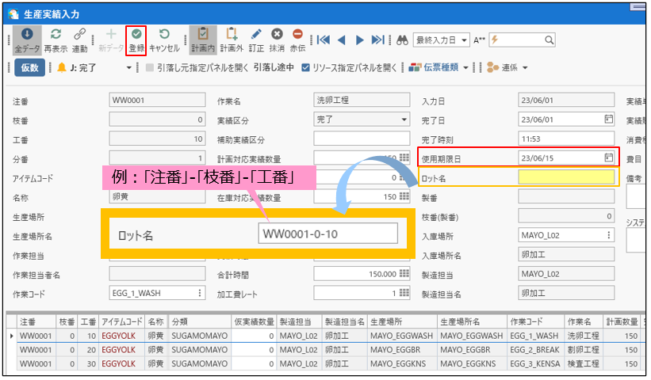
Task: Click the 計画数量 column header
Action: [x=622, y=321]
